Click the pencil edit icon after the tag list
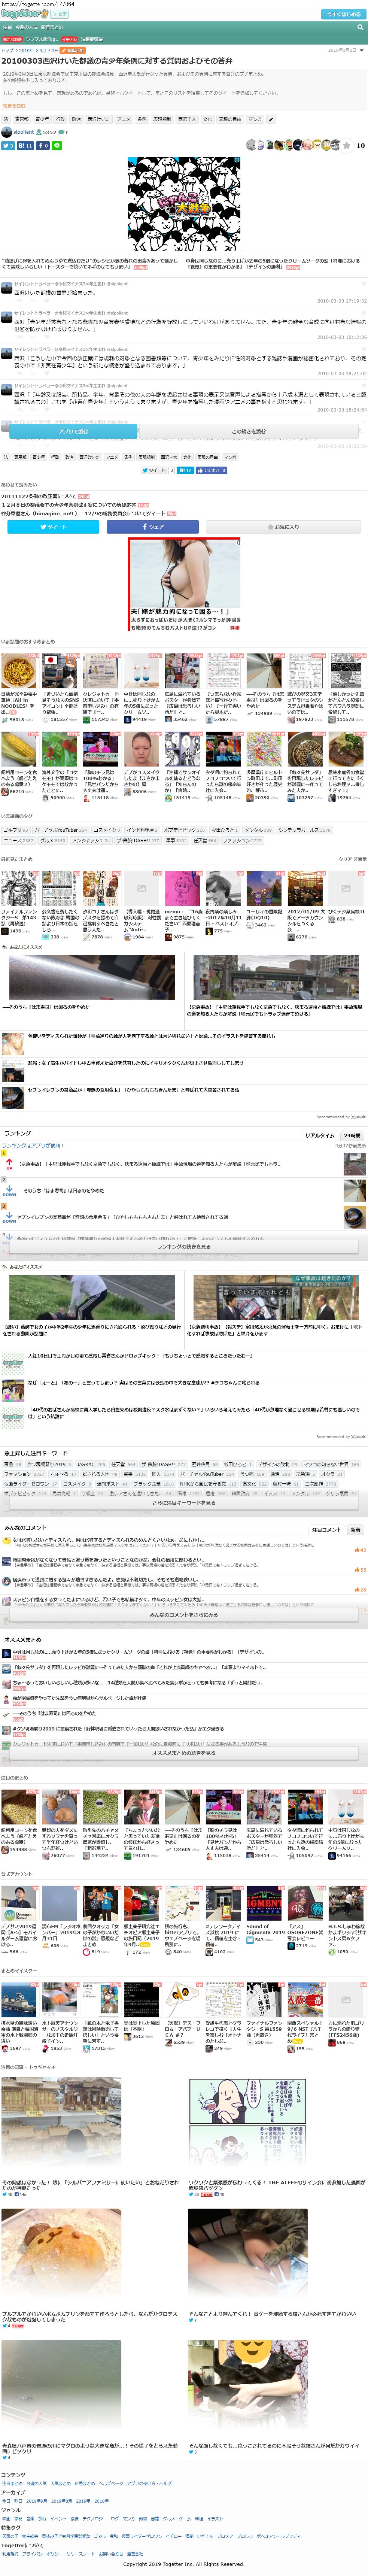This screenshot has height=2576, width=368. (x=271, y=119)
